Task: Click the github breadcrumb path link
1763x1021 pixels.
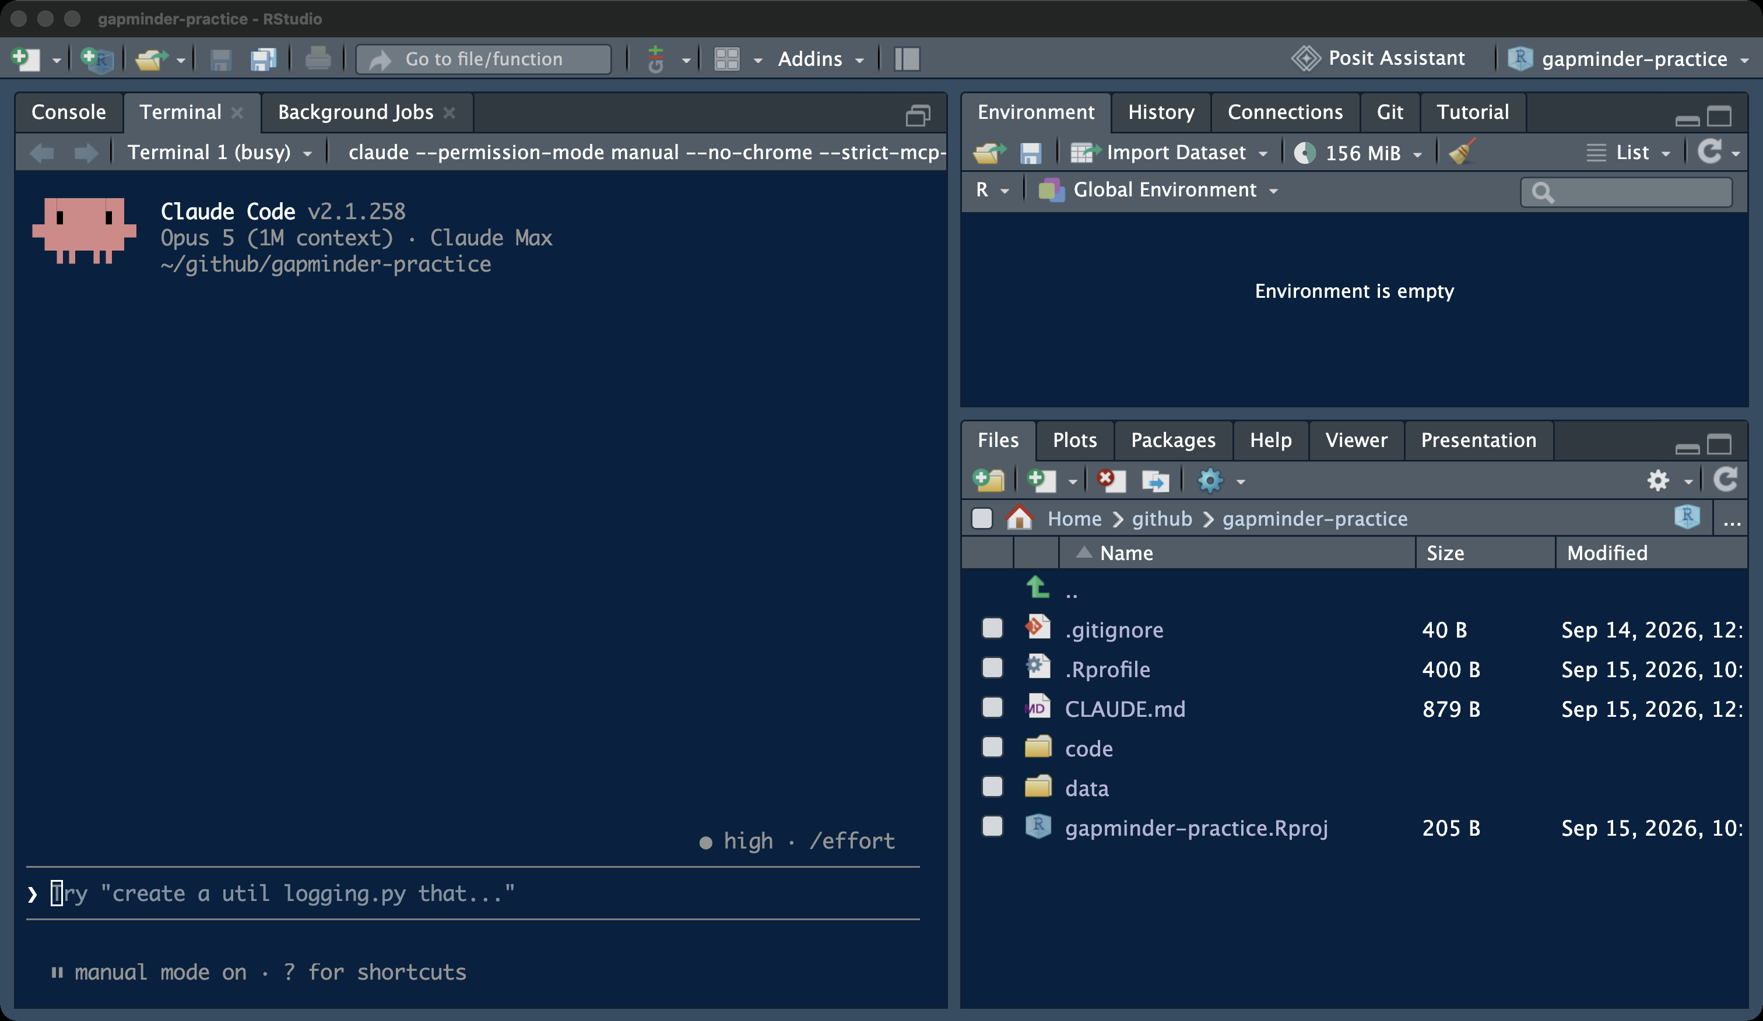Action: click(x=1162, y=519)
